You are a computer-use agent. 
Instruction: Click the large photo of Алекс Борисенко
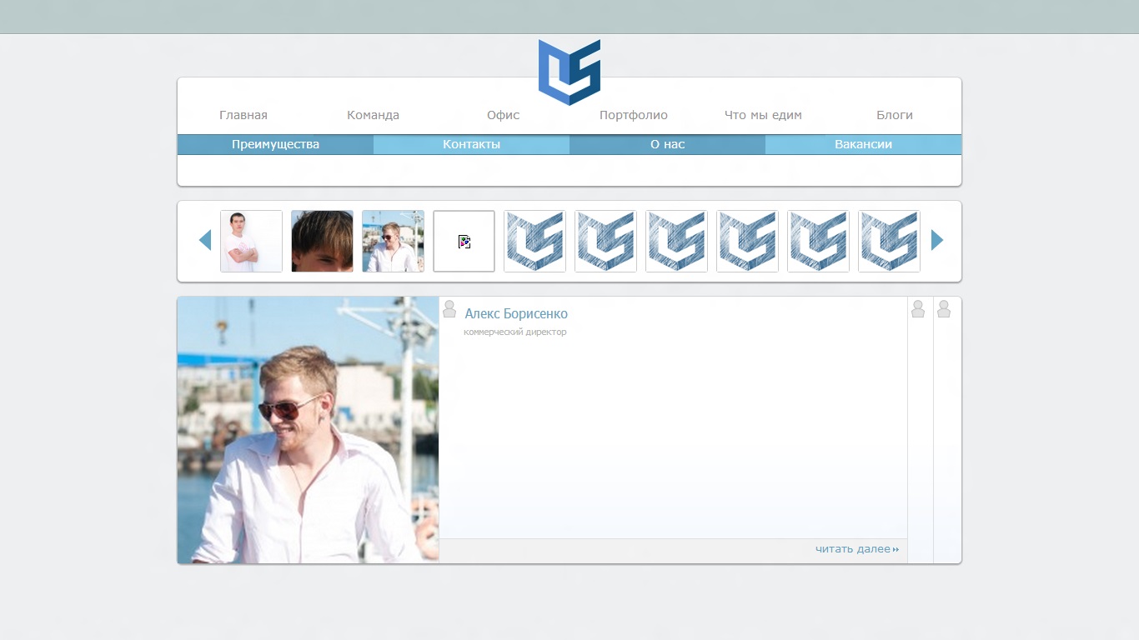click(308, 430)
